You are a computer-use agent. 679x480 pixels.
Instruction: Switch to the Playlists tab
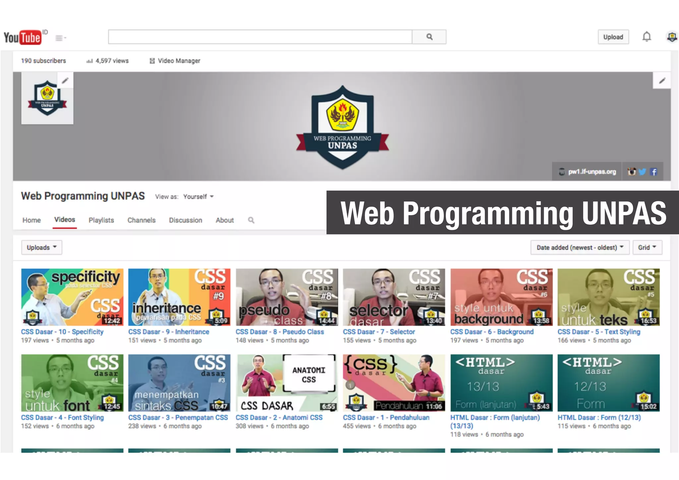101,220
